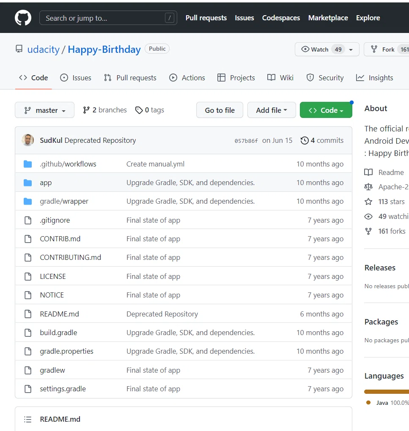Open Codespaces in top navigation
This screenshot has height=431, width=409.
(x=281, y=18)
